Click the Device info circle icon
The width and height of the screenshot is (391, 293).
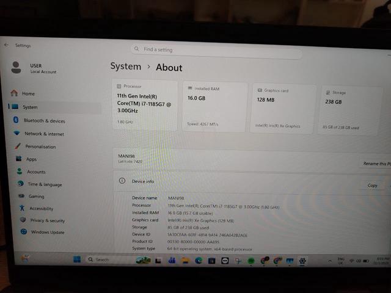[x=122, y=181]
